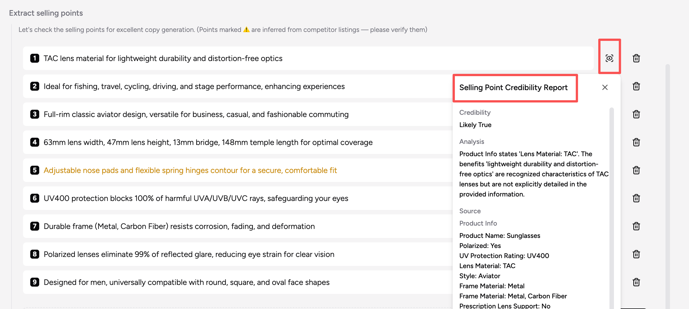The width and height of the screenshot is (689, 309).
Task: Click the selling points list scrollbar
Action: (668, 185)
